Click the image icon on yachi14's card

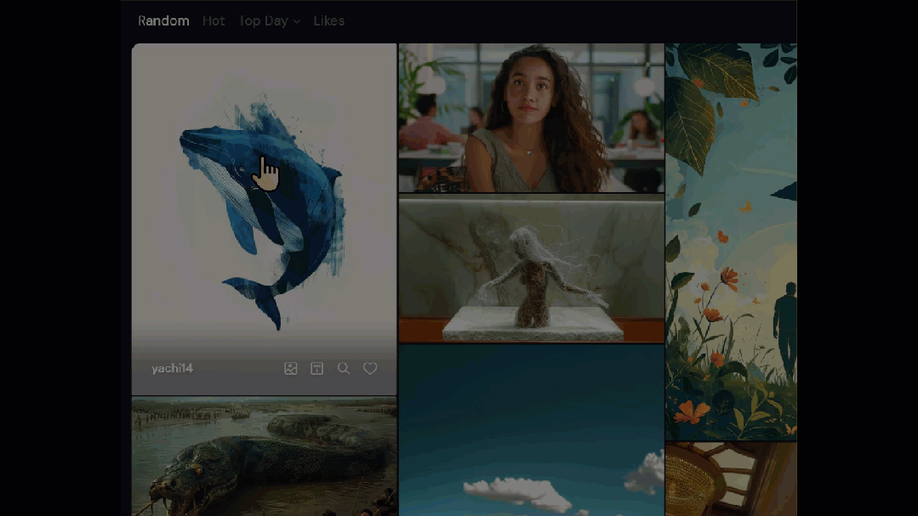click(291, 369)
